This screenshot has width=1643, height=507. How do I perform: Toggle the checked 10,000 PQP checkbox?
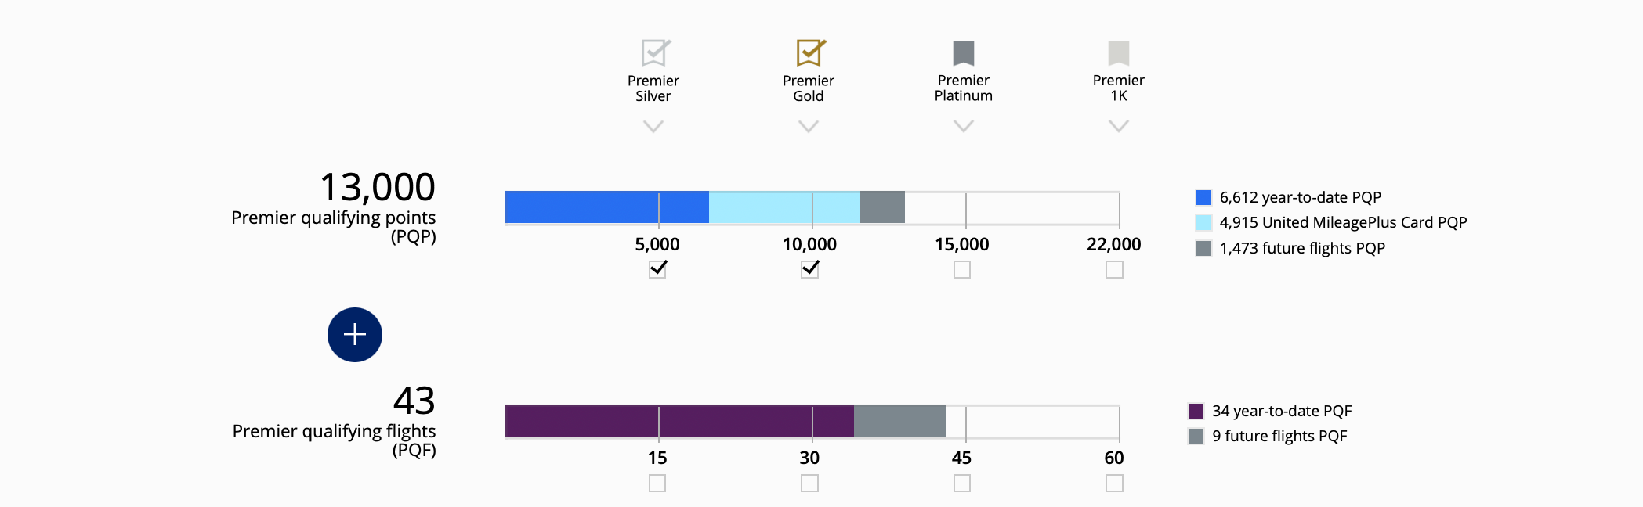809,269
